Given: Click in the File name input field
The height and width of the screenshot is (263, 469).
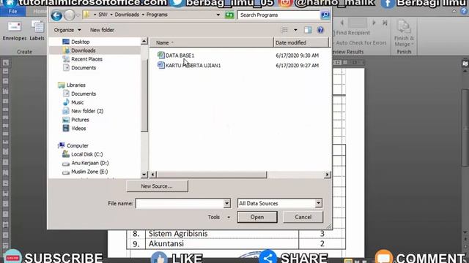Looking at the screenshot, I should click(180, 203).
